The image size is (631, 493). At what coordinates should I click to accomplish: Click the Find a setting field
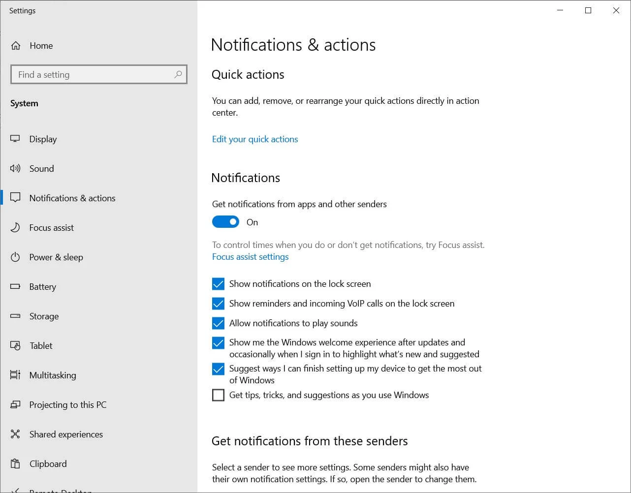pyautogui.click(x=89, y=74)
